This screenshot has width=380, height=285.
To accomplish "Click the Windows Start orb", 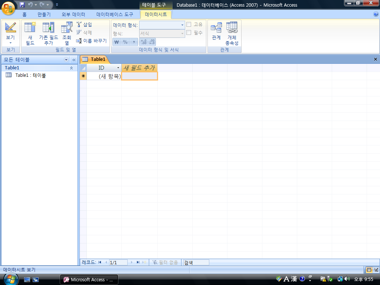I will 11,279.
